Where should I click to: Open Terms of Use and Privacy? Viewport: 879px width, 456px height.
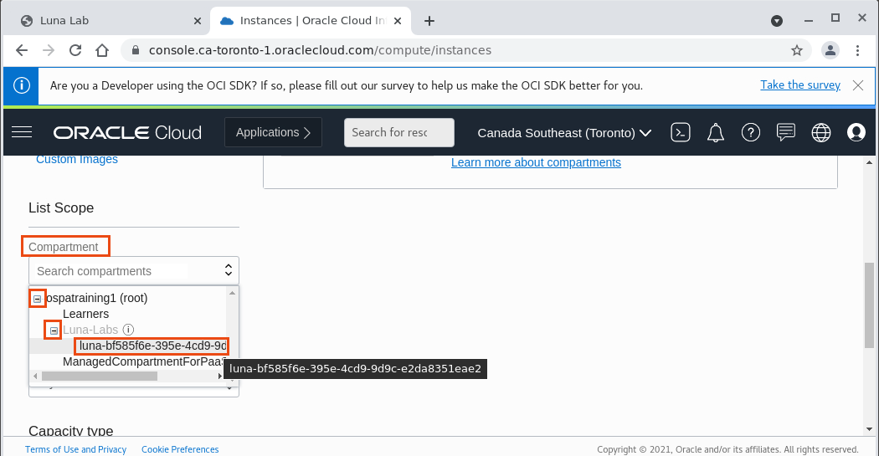(75, 449)
